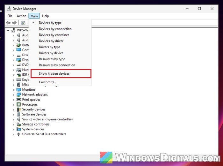Viewport: 223px width, 166px height.
Task: Click the Forward arrow toolbar icon
Action: tap(15, 23)
